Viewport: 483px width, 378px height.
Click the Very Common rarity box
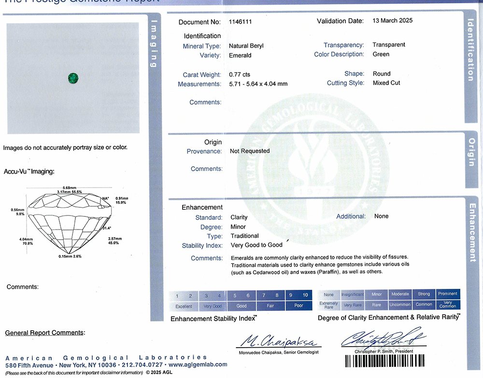pos(448,304)
